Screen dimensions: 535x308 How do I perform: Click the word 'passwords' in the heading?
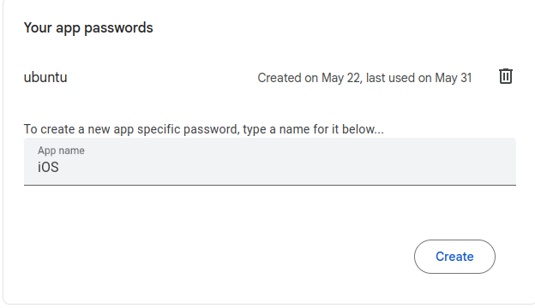pyautogui.click(x=118, y=28)
